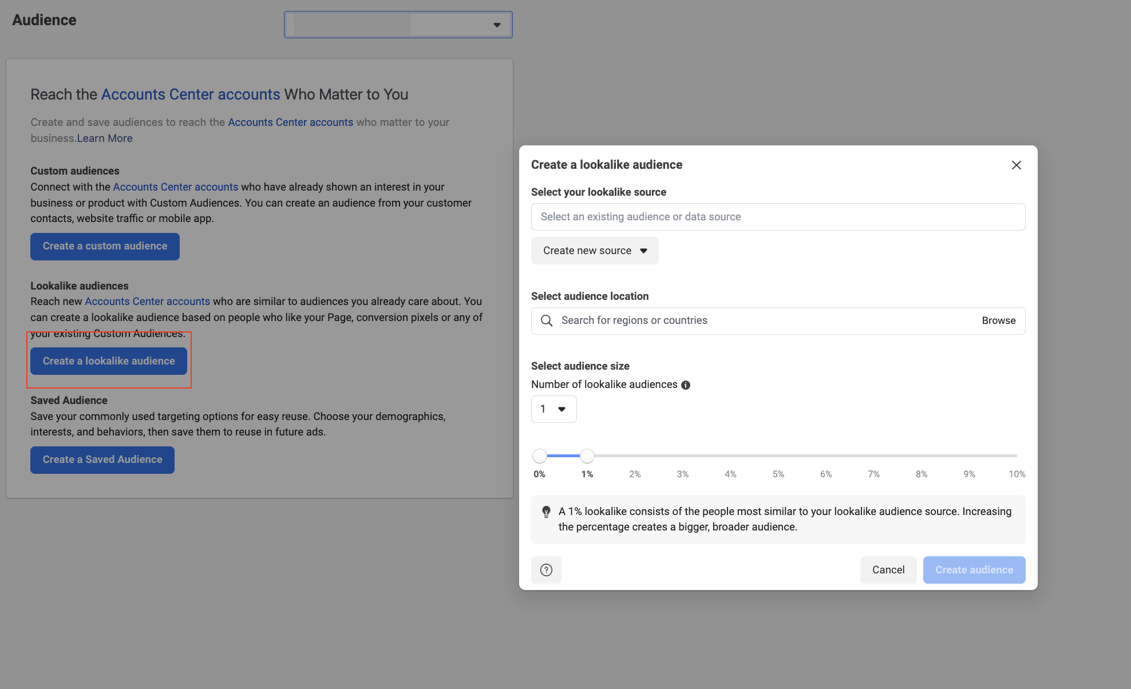Viewport: 1131px width, 689px height.
Task: Open the account selector dropdown near Audience
Action: pyautogui.click(x=398, y=25)
